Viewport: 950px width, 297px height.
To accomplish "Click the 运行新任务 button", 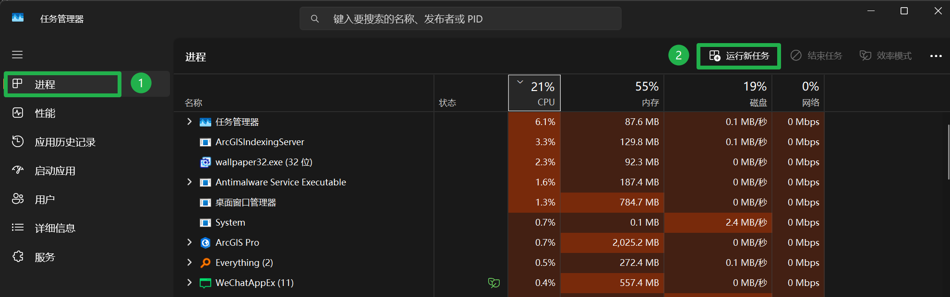I will point(738,56).
